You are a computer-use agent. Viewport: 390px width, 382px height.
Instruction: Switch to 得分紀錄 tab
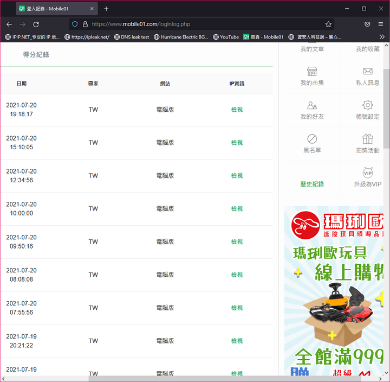[x=36, y=55]
